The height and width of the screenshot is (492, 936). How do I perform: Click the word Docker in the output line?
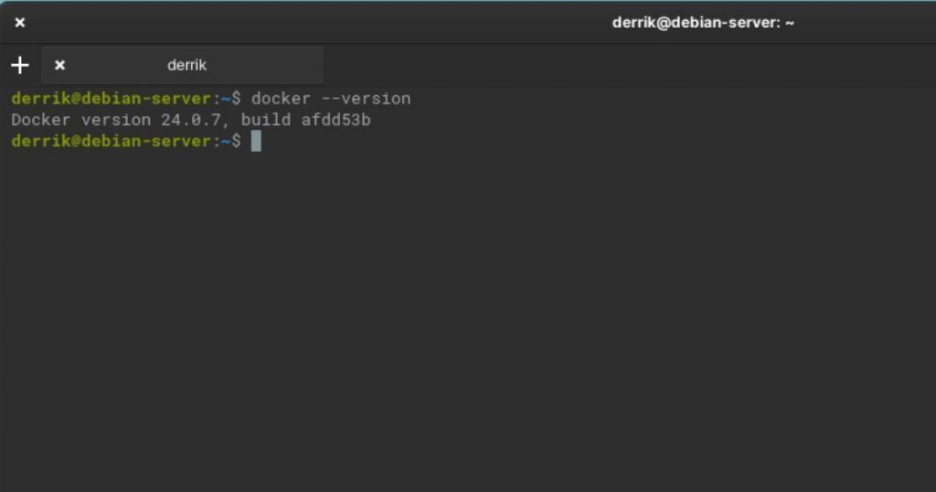pyautogui.click(x=41, y=120)
